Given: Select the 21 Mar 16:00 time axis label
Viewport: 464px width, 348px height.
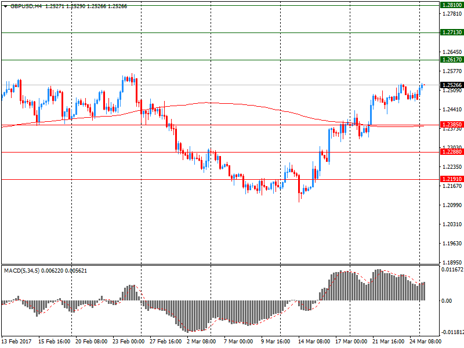Looking at the screenshot, I should (388, 341).
